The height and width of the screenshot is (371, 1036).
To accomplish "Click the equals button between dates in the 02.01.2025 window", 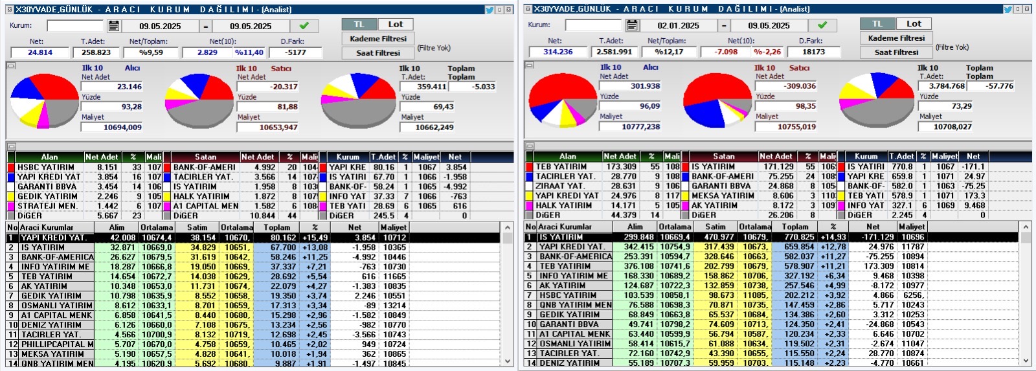I will [724, 25].
